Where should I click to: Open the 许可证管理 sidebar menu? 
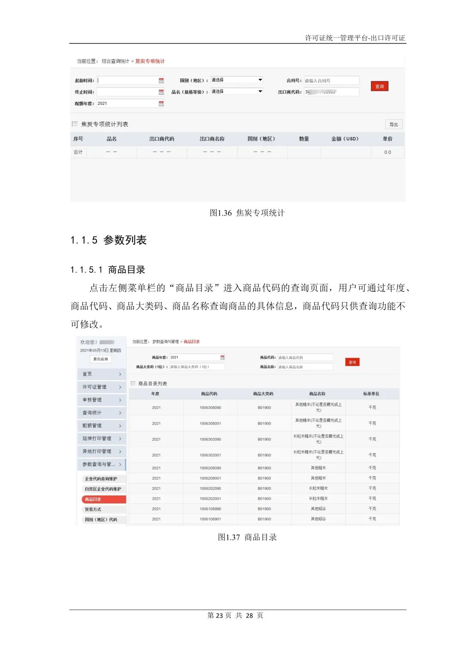(x=102, y=387)
